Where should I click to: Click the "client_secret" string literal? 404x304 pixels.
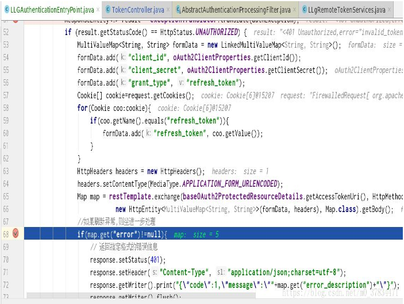pyautogui.click(x=155, y=70)
